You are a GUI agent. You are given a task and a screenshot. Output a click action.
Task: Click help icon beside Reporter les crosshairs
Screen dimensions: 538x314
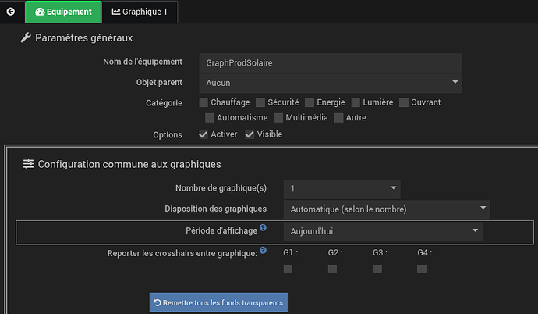pos(263,251)
